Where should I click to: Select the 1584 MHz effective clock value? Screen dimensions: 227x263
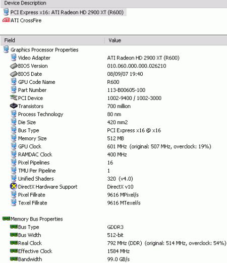[119, 251]
